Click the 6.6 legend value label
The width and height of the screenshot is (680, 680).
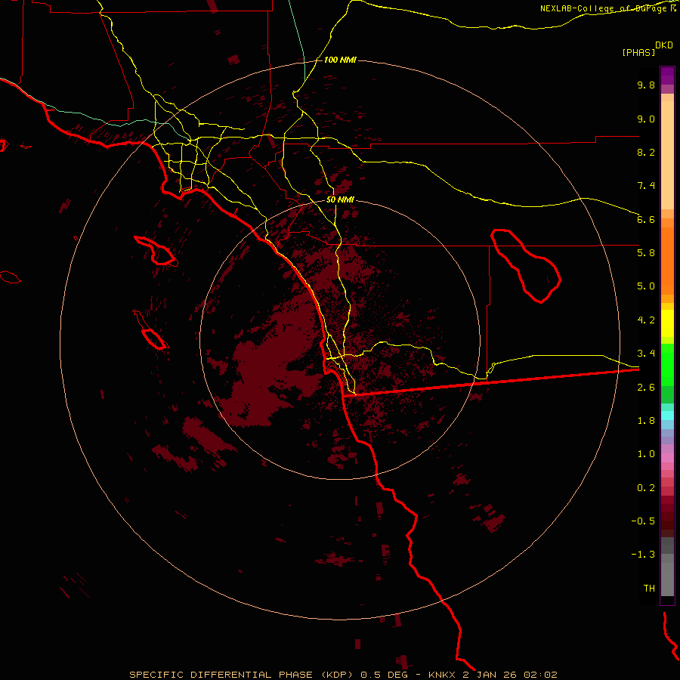[646, 219]
